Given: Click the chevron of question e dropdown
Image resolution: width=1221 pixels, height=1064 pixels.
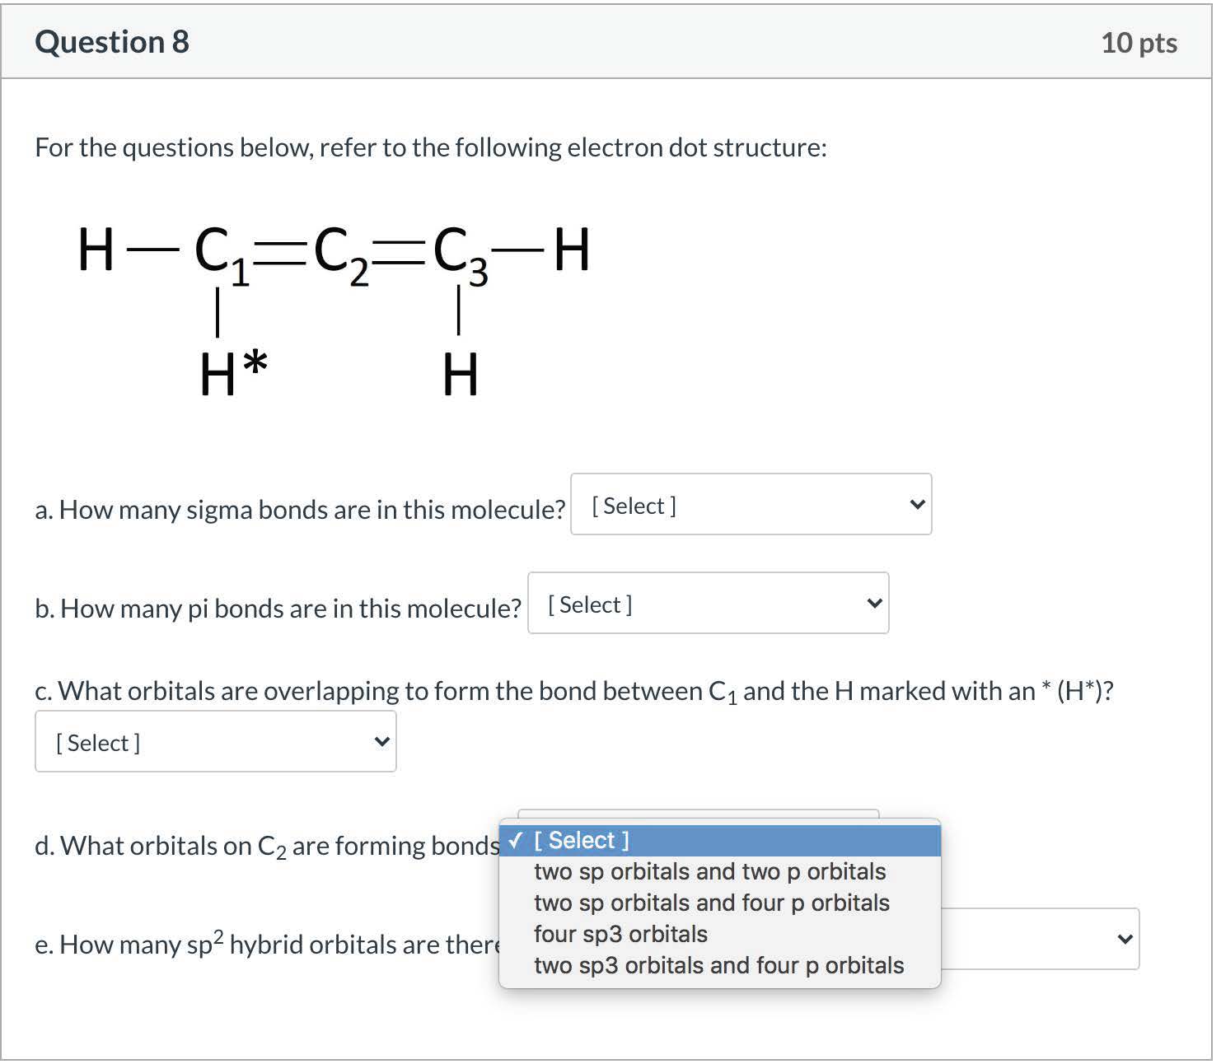Looking at the screenshot, I should pyautogui.click(x=1125, y=939).
